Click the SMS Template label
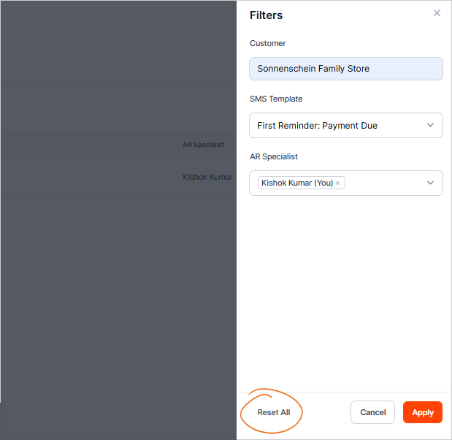The image size is (452, 440). coord(275,99)
